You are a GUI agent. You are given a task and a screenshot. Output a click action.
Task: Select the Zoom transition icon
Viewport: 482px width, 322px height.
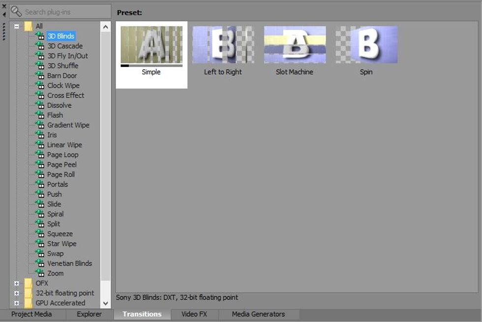pos(39,273)
